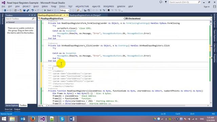Open the VIEW menu

pyautogui.click(x=17, y=6)
